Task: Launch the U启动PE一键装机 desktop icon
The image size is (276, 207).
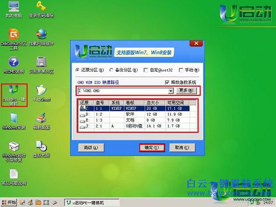Action: pyautogui.click(x=14, y=95)
